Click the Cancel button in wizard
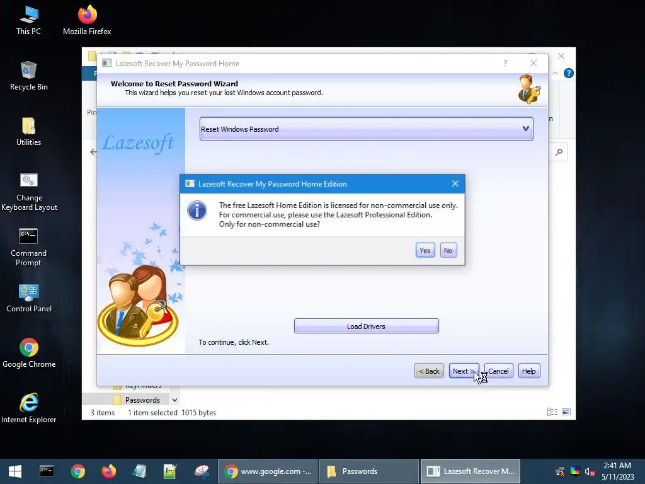 [498, 371]
